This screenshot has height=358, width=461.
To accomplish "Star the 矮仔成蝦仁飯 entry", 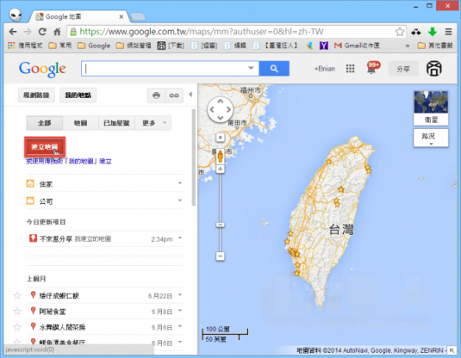I will (17, 295).
